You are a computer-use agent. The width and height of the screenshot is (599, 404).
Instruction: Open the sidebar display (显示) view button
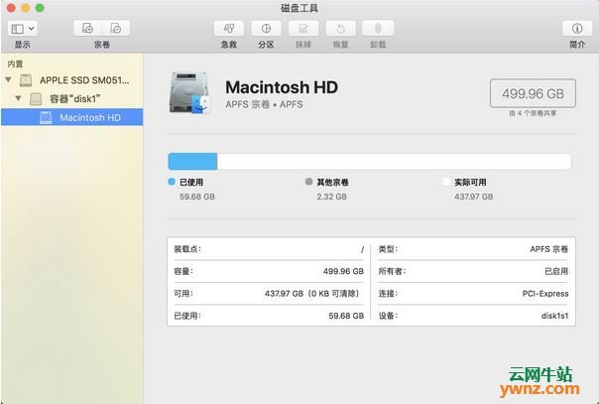22,29
